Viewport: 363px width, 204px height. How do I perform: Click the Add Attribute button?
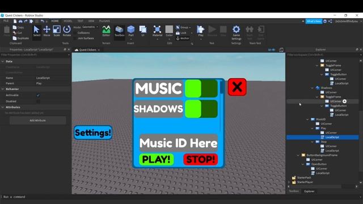tap(37, 121)
